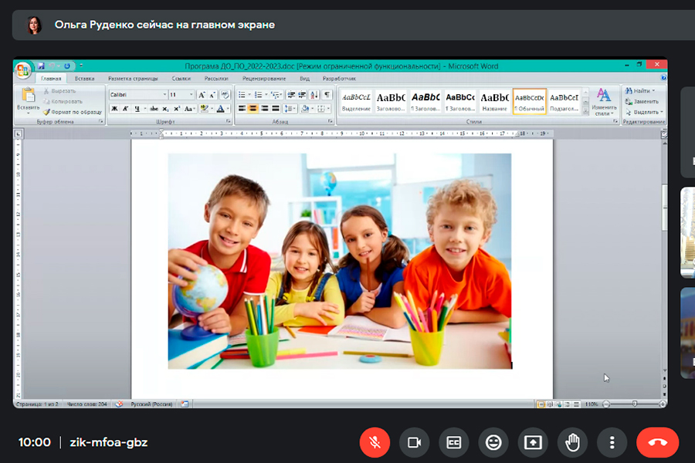695x463 pixels.
Task: Switch to the Рецензирование tab
Action: pyautogui.click(x=264, y=79)
